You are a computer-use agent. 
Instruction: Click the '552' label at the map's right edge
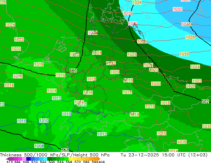click(x=205, y=101)
